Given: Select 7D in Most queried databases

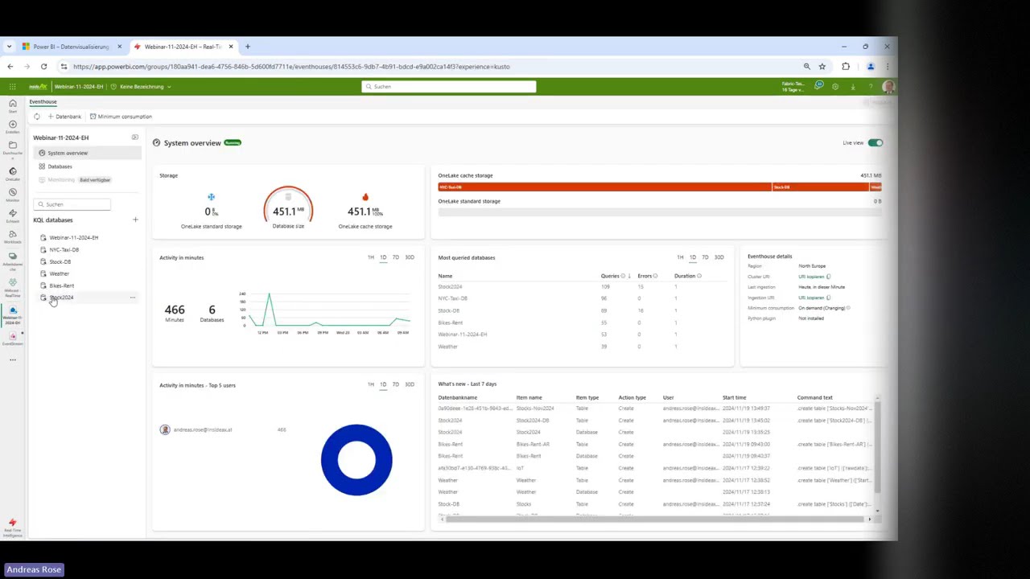Looking at the screenshot, I should pos(705,257).
